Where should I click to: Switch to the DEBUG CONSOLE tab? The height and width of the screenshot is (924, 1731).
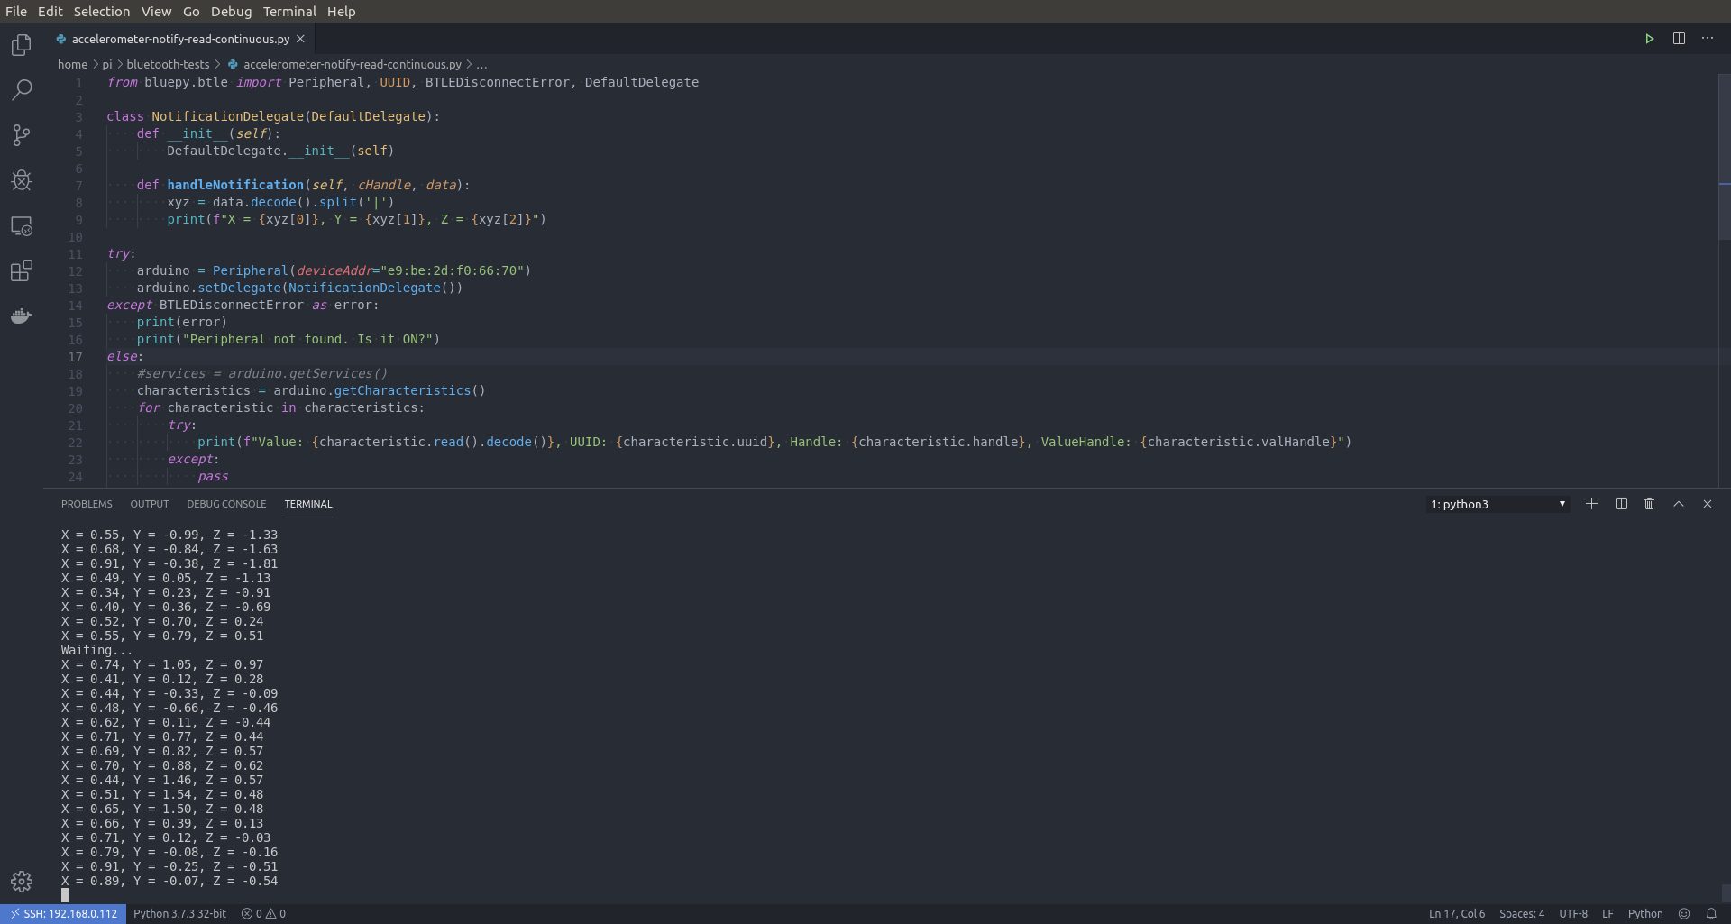coord(226,504)
